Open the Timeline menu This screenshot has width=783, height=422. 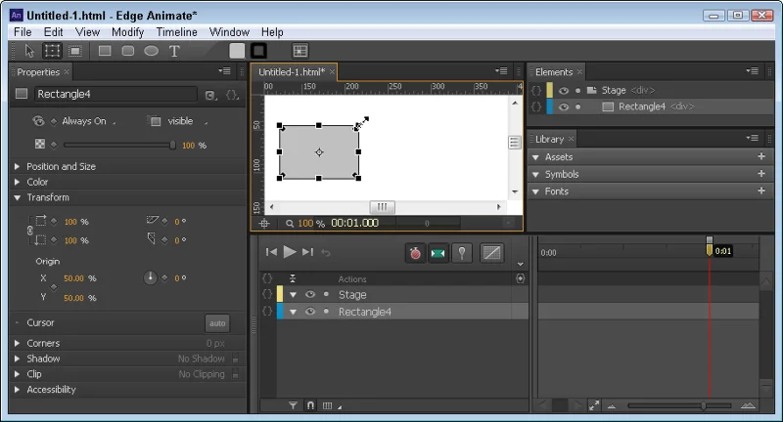tap(176, 32)
